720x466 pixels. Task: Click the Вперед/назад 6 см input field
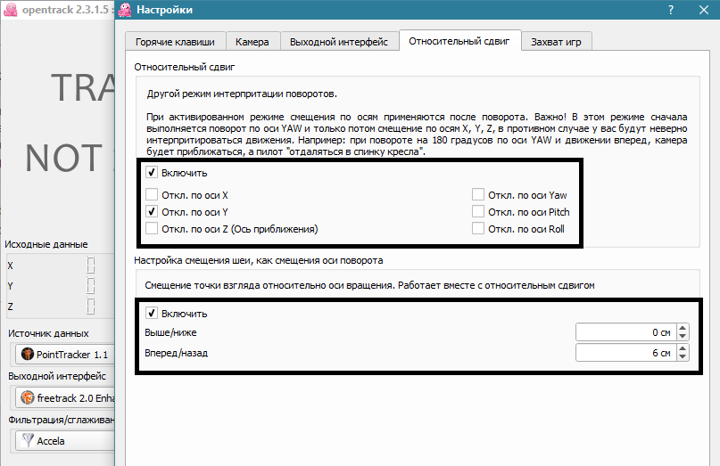click(x=626, y=353)
